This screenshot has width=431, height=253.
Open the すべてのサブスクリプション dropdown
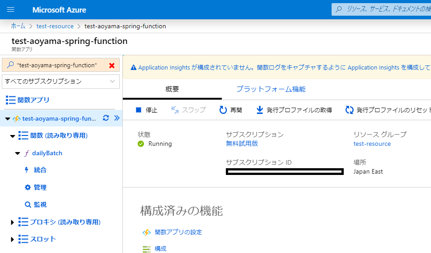coord(61,81)
